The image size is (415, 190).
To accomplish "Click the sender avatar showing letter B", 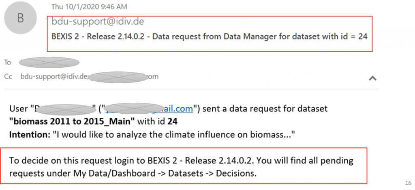I will pos(20,18).
